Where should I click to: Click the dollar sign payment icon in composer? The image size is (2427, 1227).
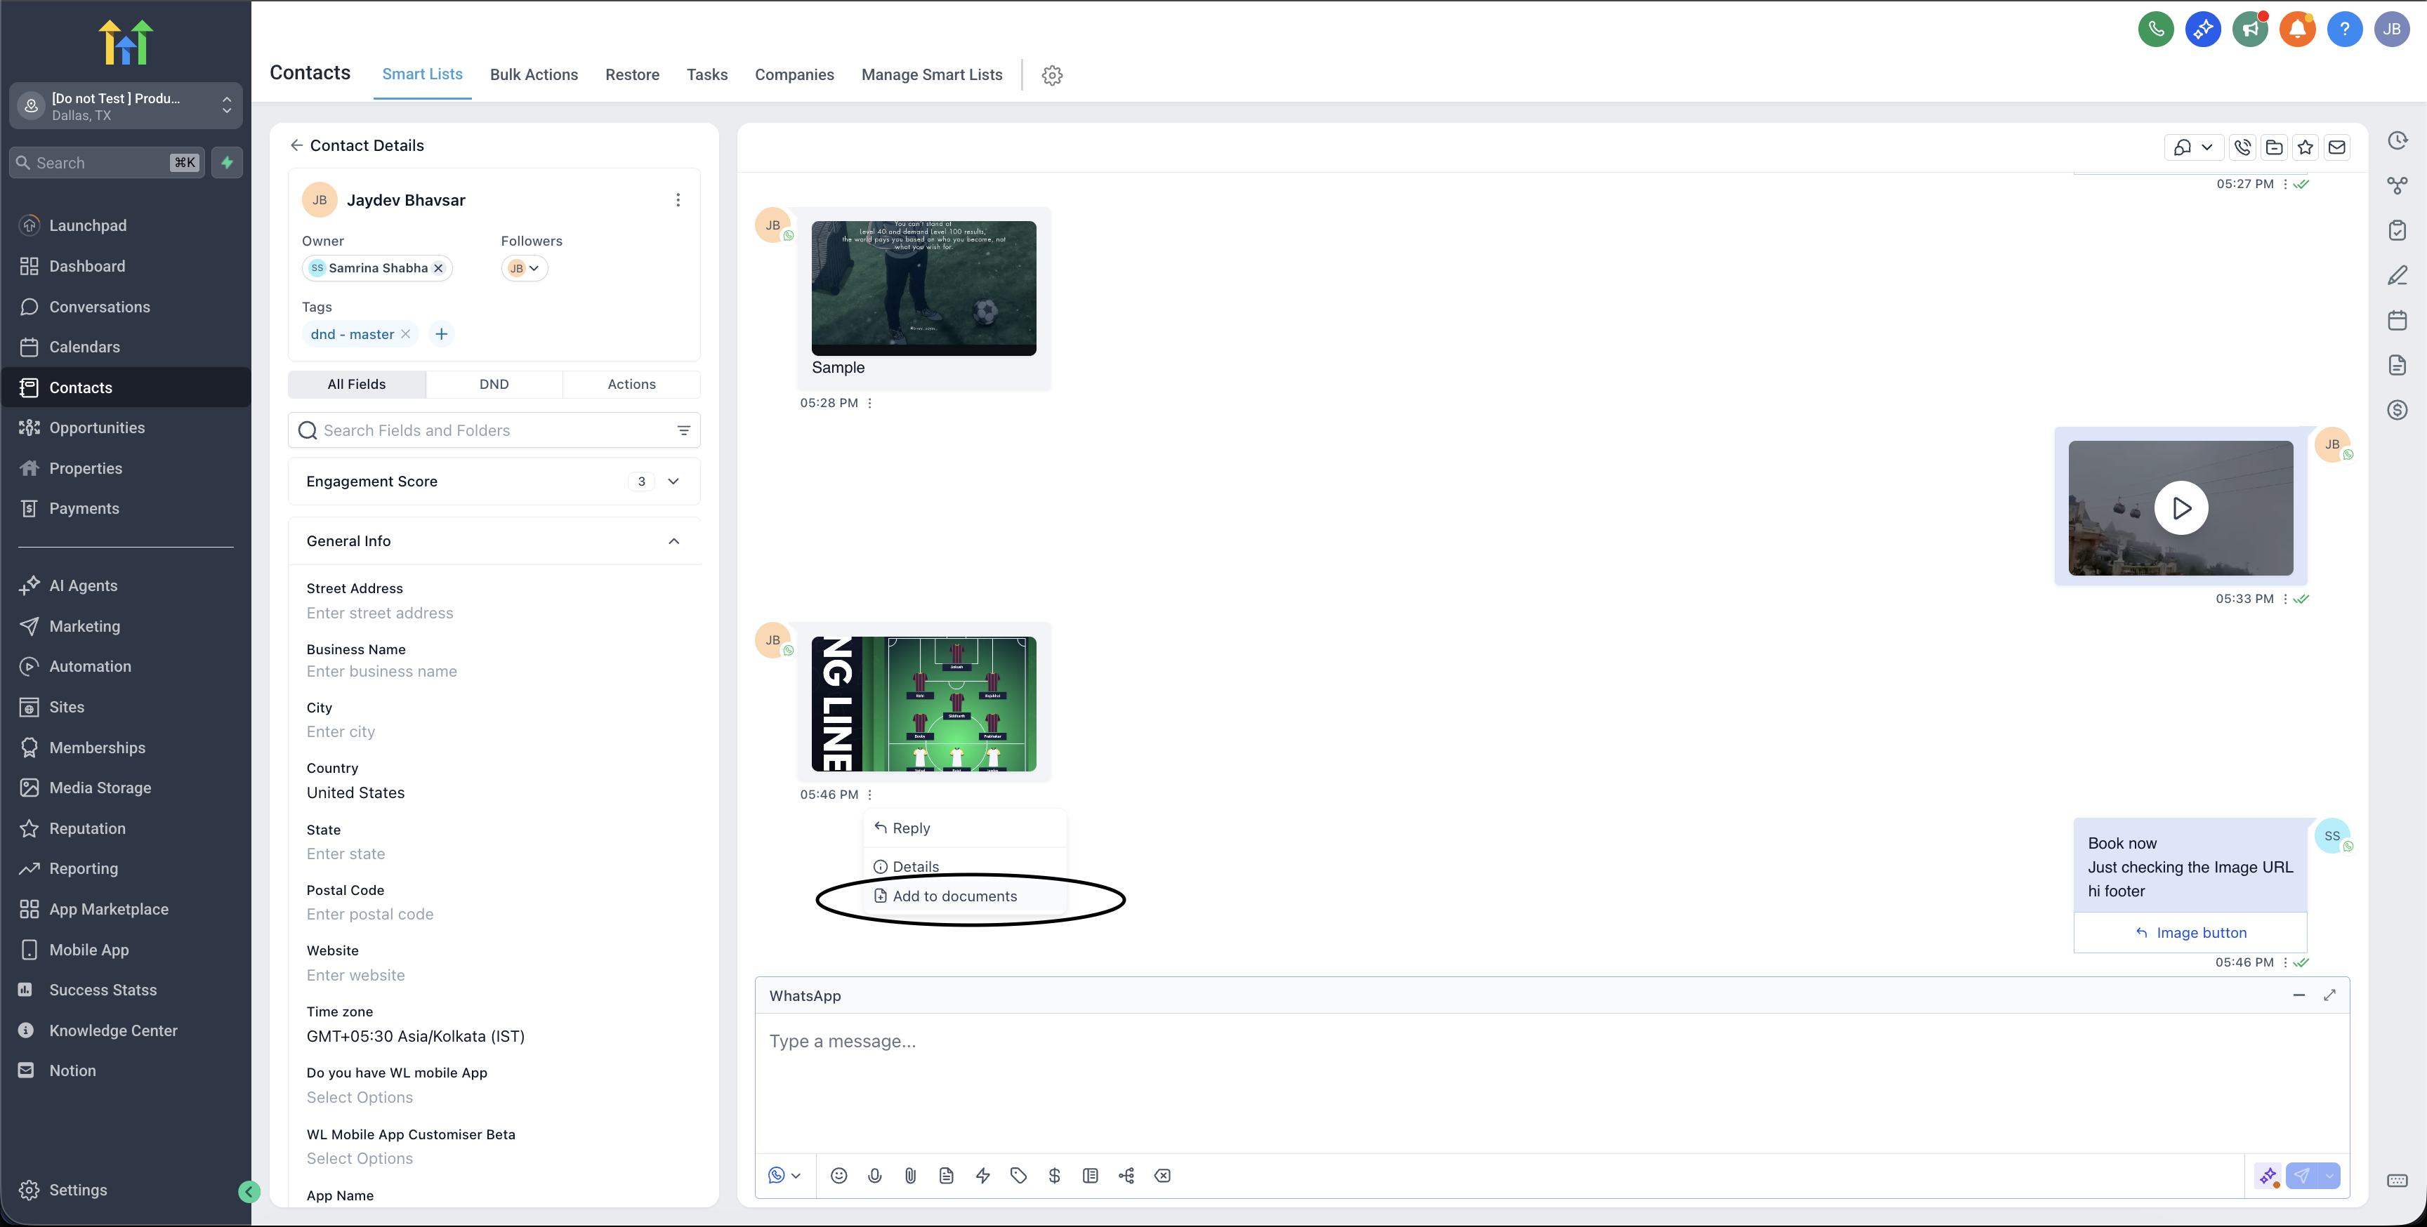point(1054,1175)
